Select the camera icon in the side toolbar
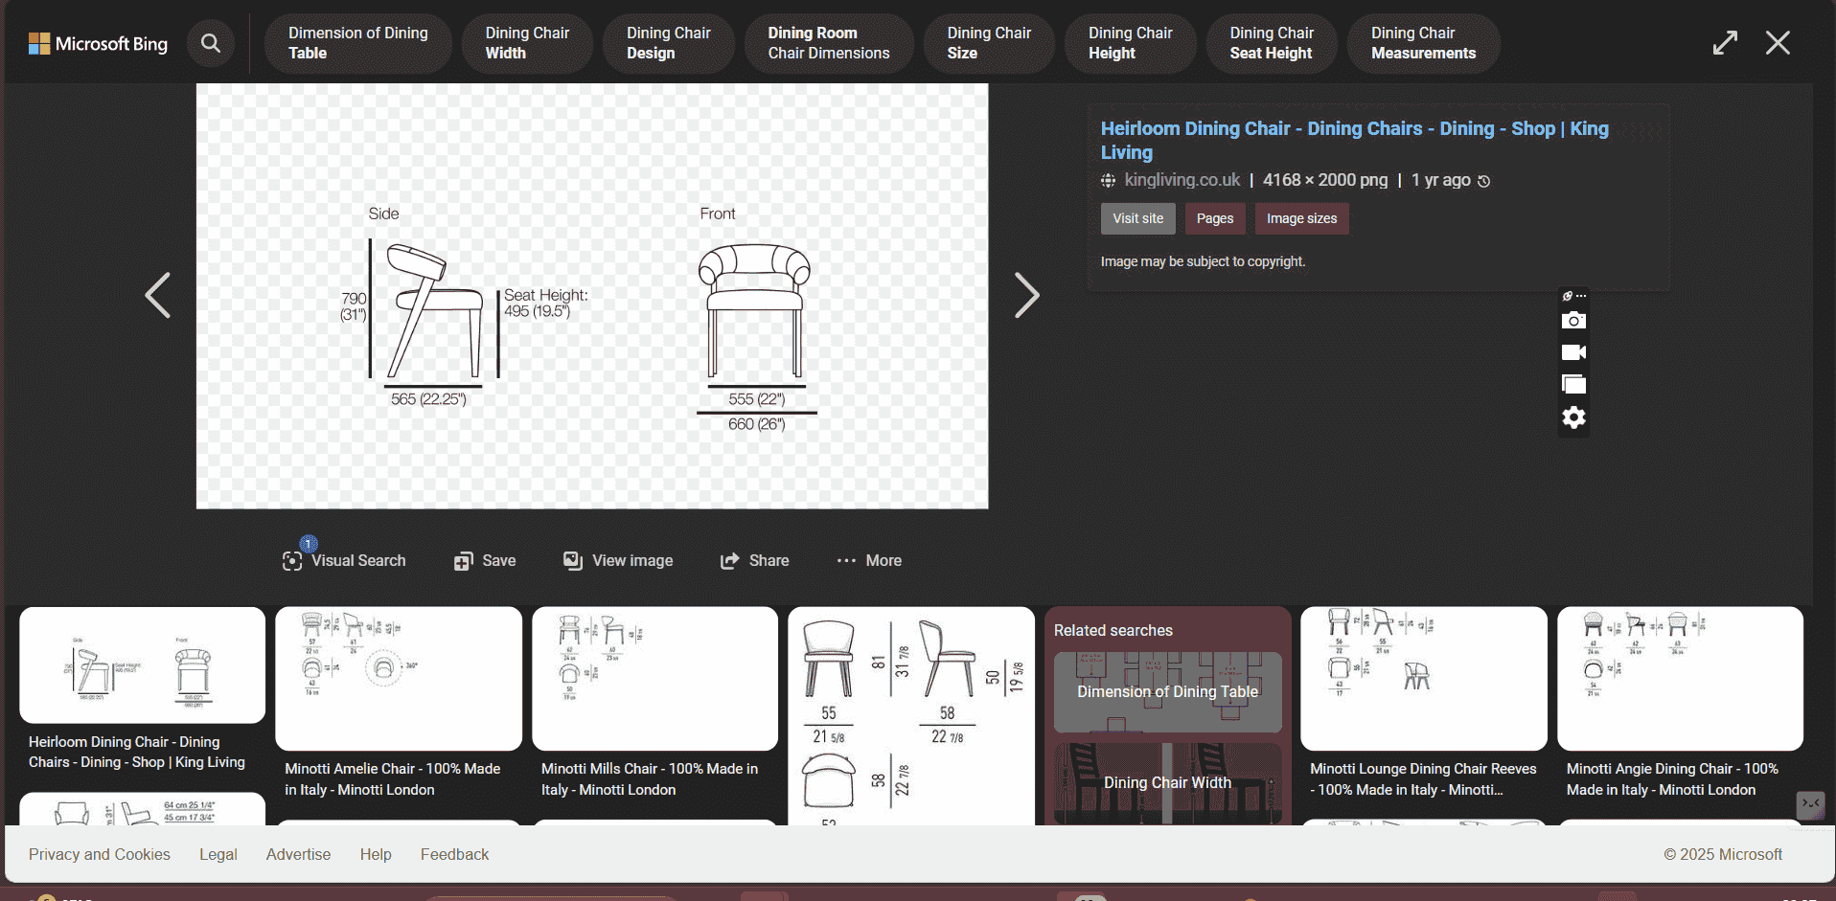The height and width of the screenshot is (901, 1836). pos(1572,320)
